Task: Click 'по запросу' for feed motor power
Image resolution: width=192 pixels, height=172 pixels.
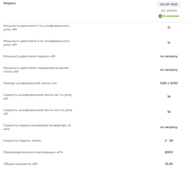Action: coord(169,56)
